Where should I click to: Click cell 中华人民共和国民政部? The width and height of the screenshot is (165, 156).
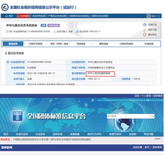[99, 73]
